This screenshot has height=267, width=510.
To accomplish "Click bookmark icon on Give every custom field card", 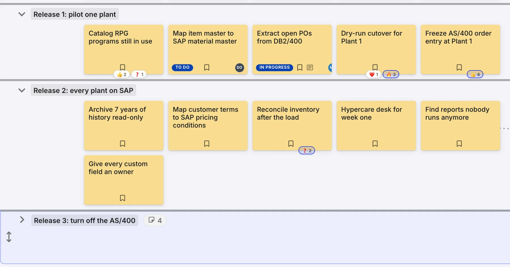I will (x=122, y=198).
